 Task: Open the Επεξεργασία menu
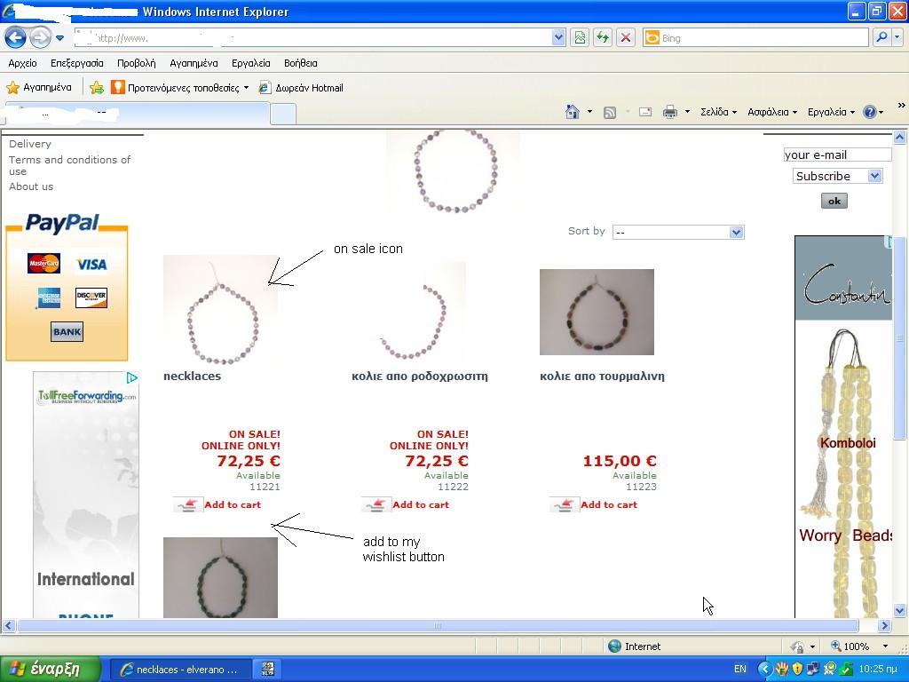point(77,63)
